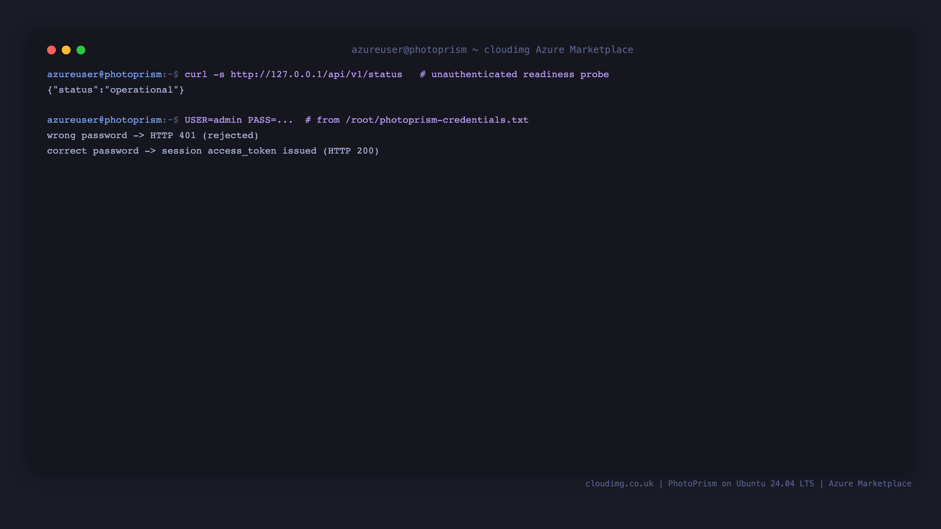Click the URL http://127.0.0.1/api/v1/status
The height and width of the screenshot is (529, 941).
coord(316,74)
